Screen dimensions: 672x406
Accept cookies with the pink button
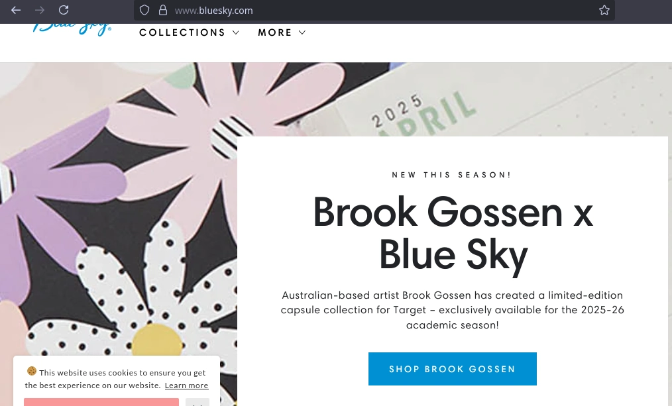click(101, 402)
